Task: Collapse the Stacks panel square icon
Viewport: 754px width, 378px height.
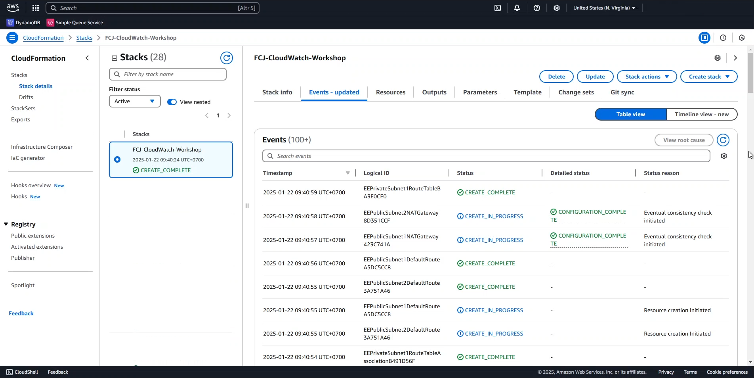Action: (x=115, y=58)
